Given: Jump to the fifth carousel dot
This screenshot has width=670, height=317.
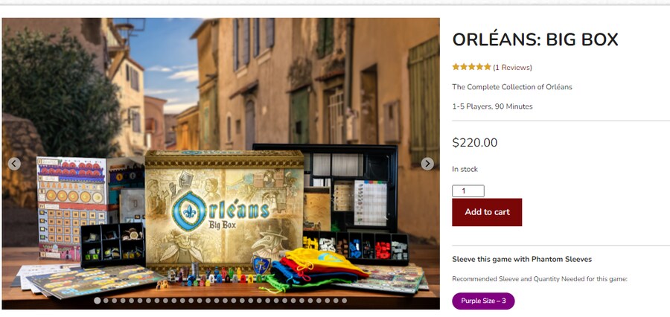Looking at the screenshot, I should coord(131,301).
